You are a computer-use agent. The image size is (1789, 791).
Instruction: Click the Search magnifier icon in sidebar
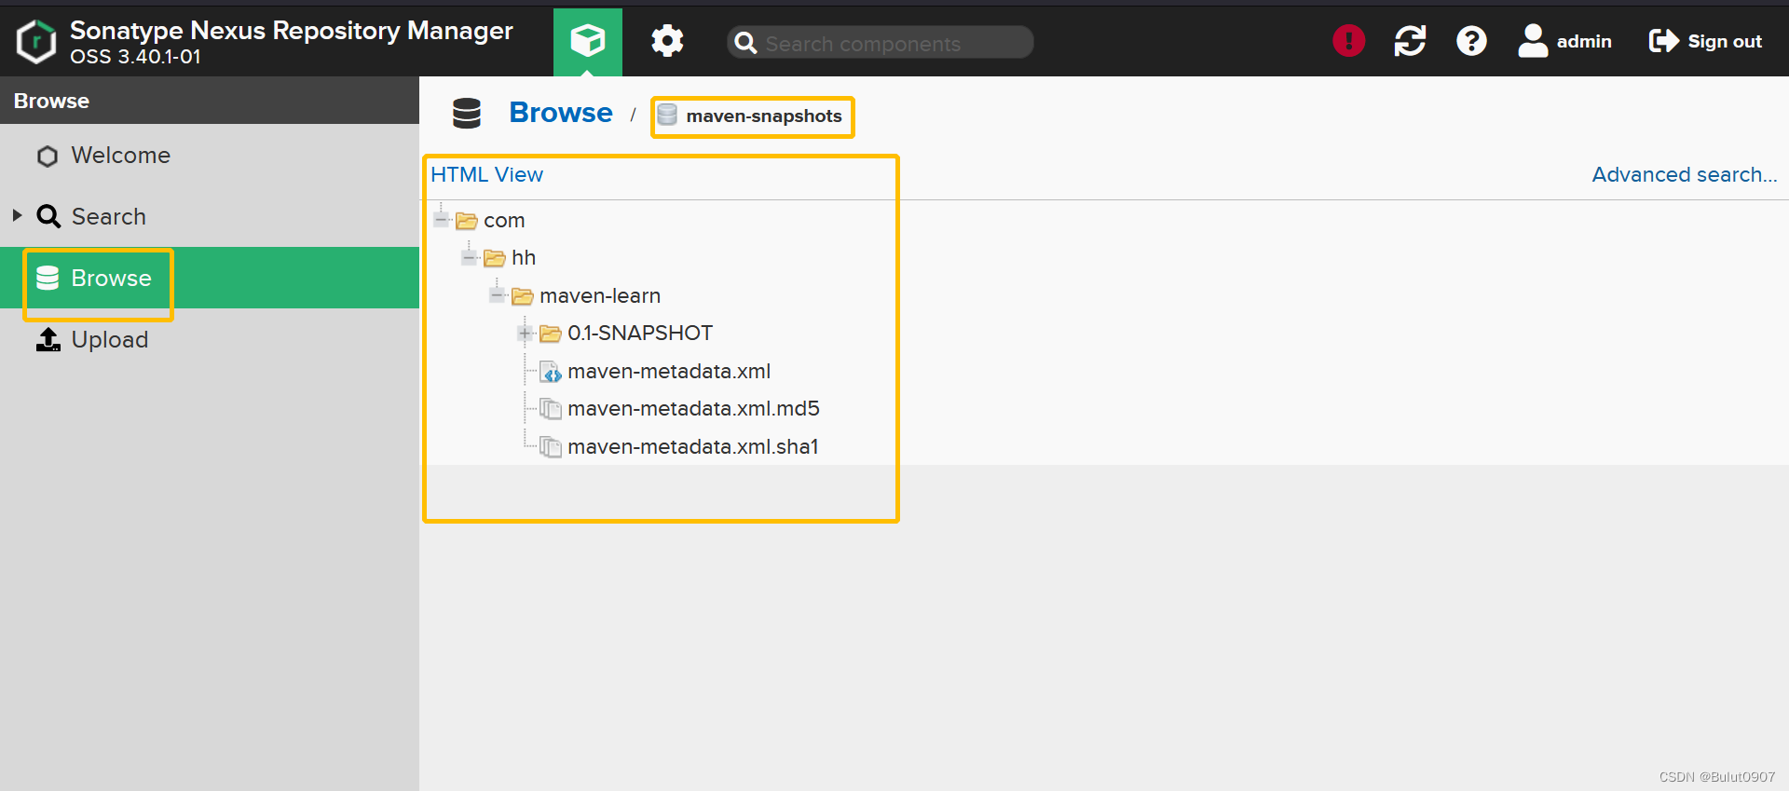pos(48,216)
